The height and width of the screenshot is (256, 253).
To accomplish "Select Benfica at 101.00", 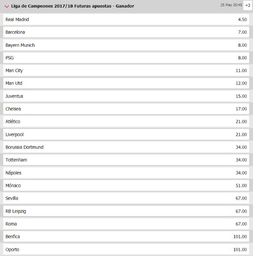I will coord(126,237).
